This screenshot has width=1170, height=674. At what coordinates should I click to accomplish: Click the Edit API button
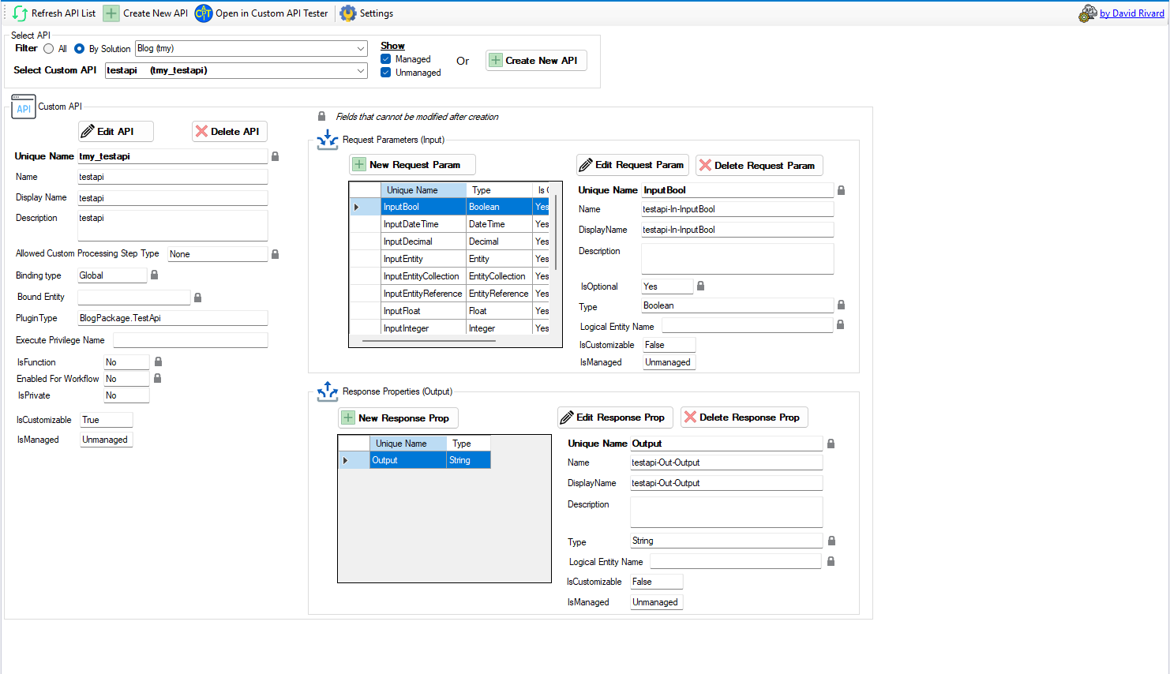(x=116, y=131)
